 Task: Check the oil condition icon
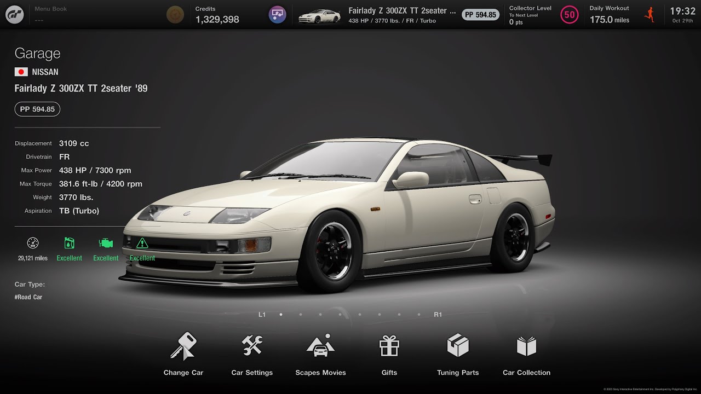(69, 243)
